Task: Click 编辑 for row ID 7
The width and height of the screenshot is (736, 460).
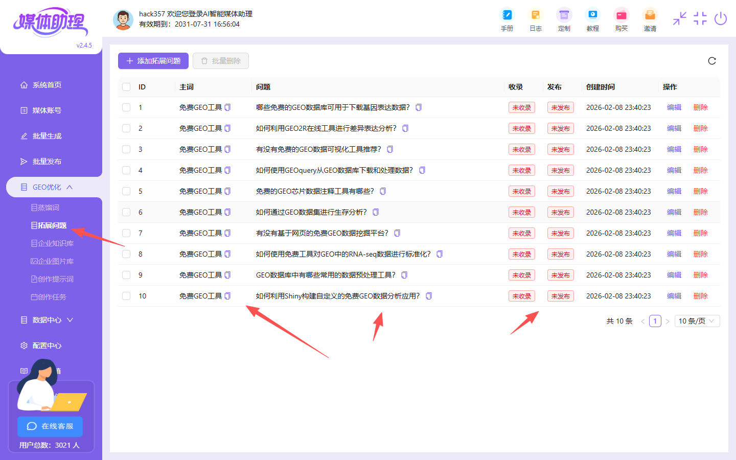Action: (674, 233)
